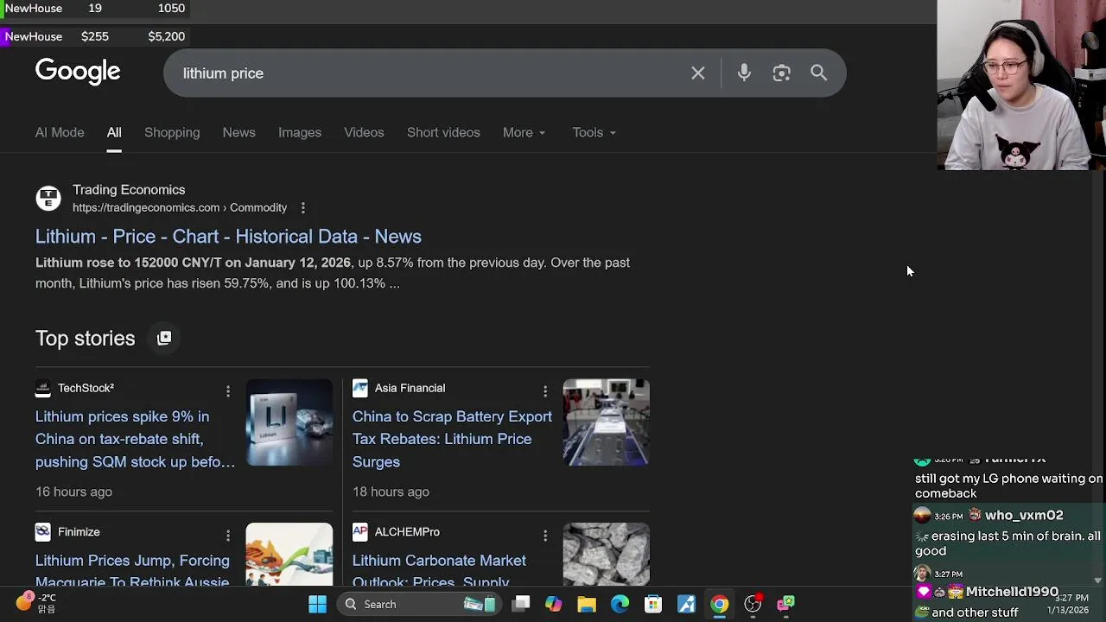
Task: Click the Asia Financial source logo
Action: (x=360, y=388)
